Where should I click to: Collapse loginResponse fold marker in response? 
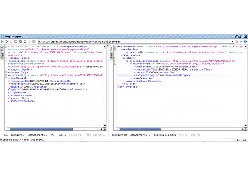(115, 64)
